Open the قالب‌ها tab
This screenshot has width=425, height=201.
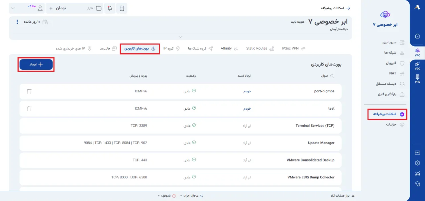pos(108,49)
